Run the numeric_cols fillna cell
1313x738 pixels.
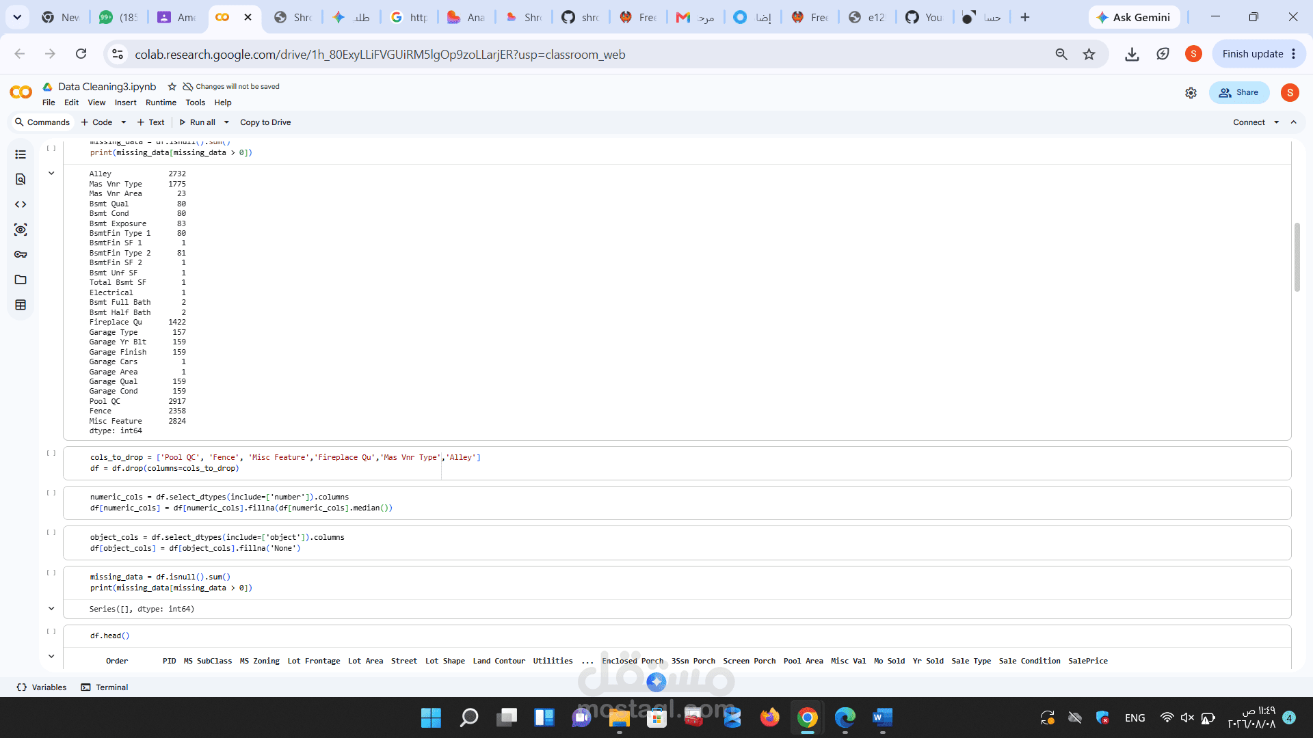coord(51,493)
